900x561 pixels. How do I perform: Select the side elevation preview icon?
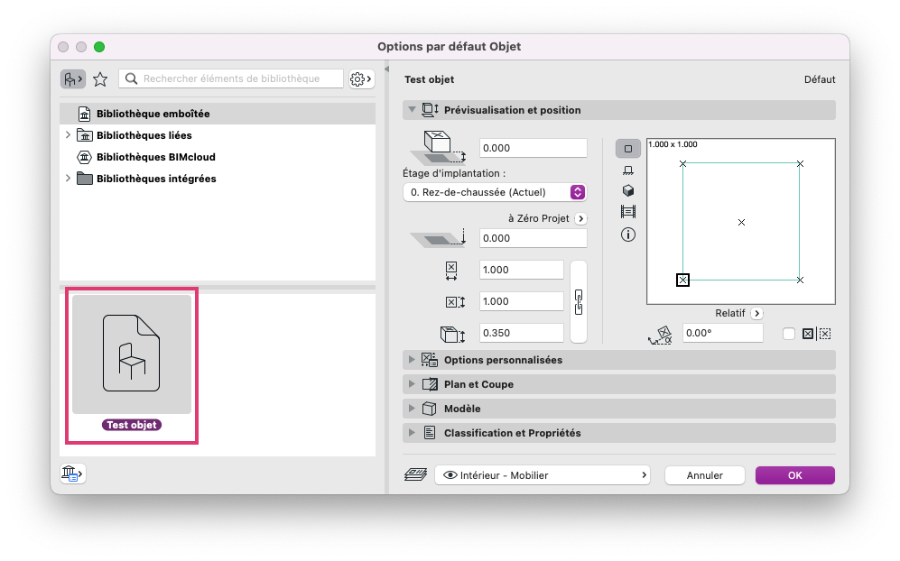pyautogui.click(x=628, y=170)
